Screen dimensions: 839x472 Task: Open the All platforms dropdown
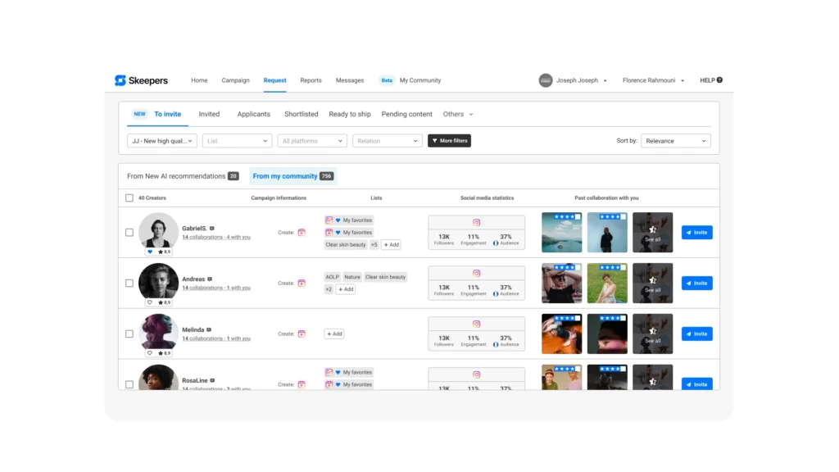point(312,141)
